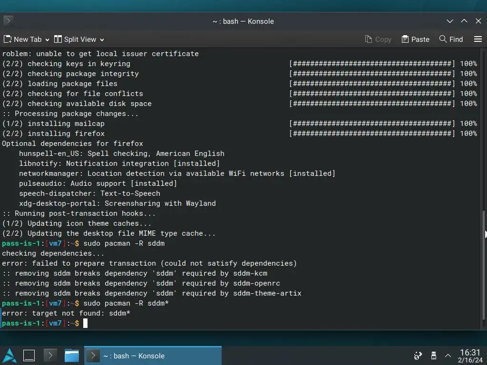
Task: Click the terminal vertical scrollbar handle
Action: coord(484,265)
